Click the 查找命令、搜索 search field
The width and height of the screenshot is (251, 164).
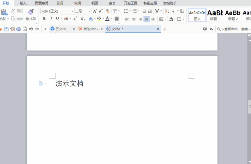click(x=236, y=29)
